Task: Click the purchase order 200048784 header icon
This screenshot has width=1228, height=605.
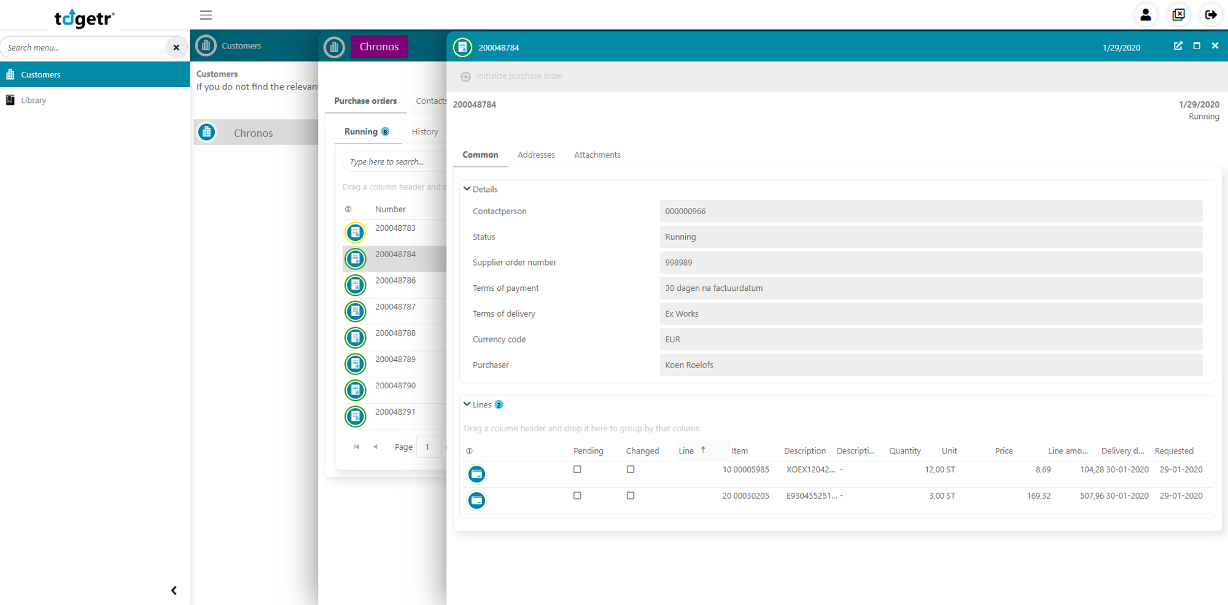Action: (x=463, y=47)
